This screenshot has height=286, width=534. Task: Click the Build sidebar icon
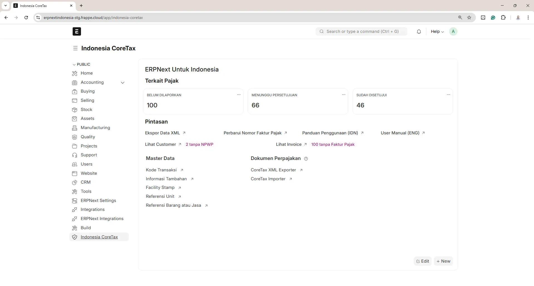tap(75, 228)
